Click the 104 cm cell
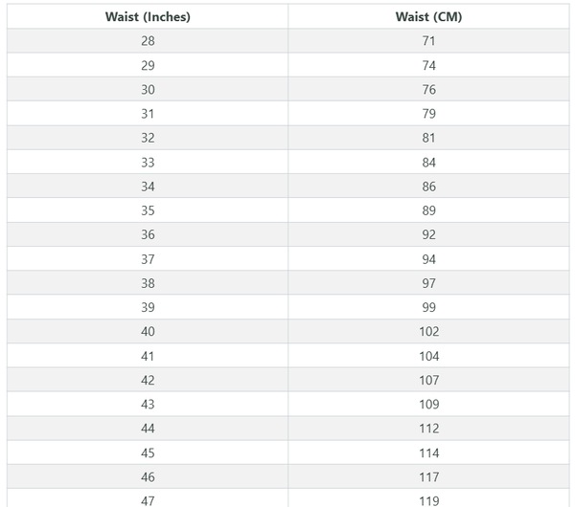Image resolution: width=575 pixels, height=507 pixels. point(428,356)
